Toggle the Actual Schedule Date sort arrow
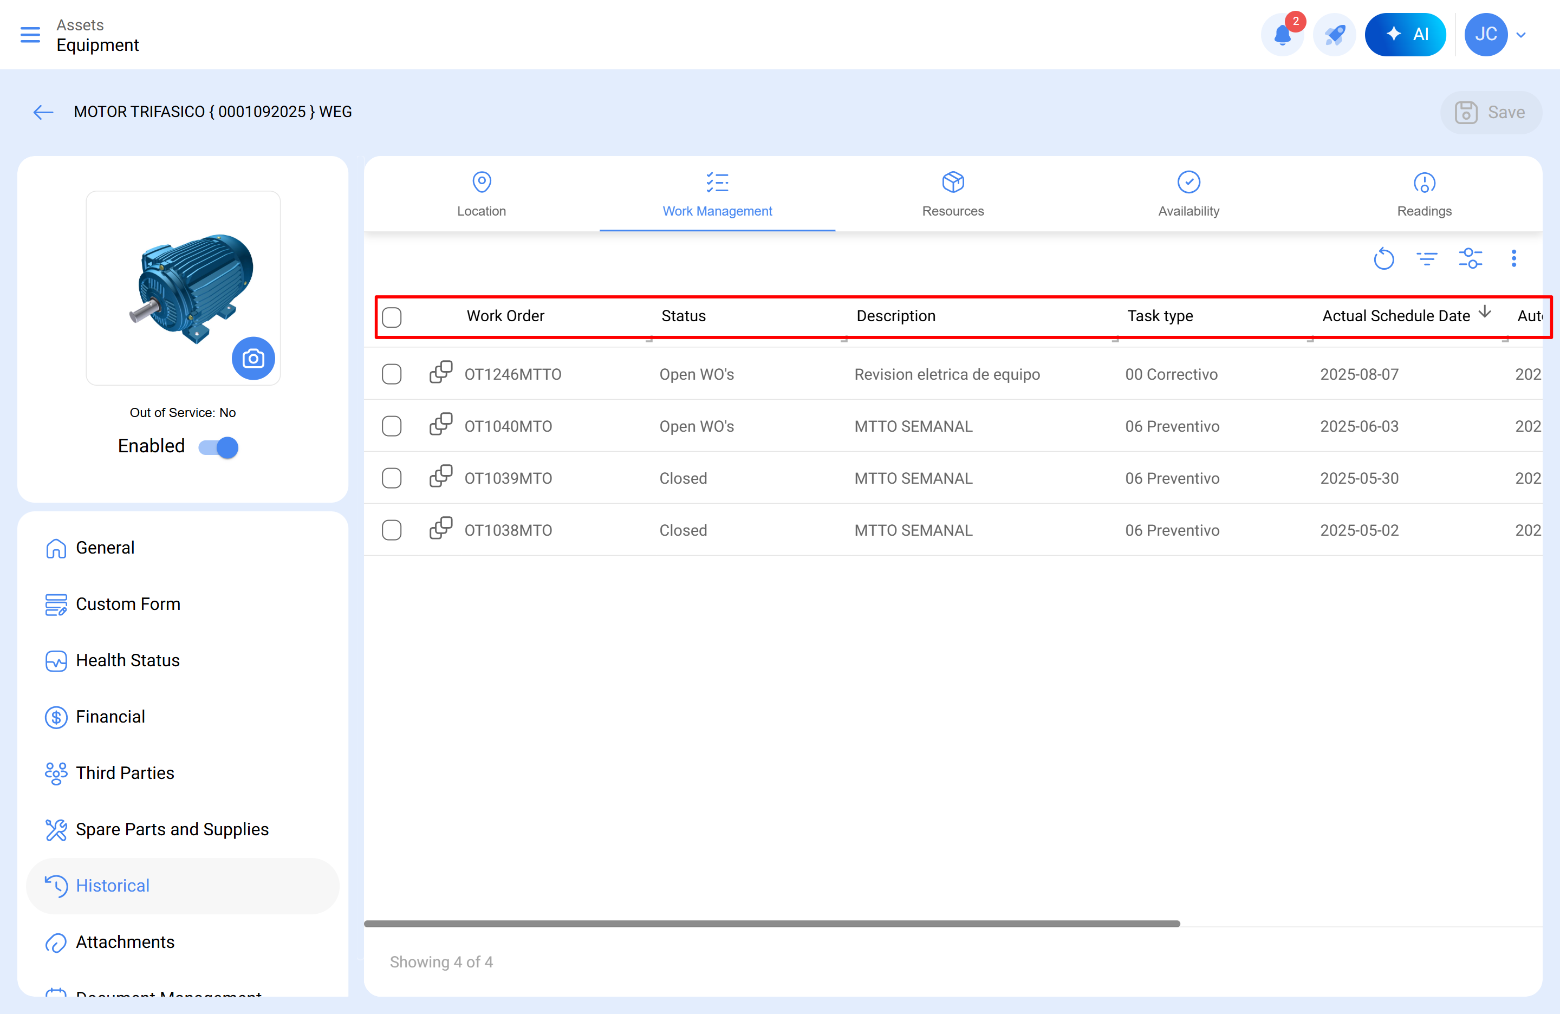Viewport: 1560px width, 1014px height. point(1485,313)
